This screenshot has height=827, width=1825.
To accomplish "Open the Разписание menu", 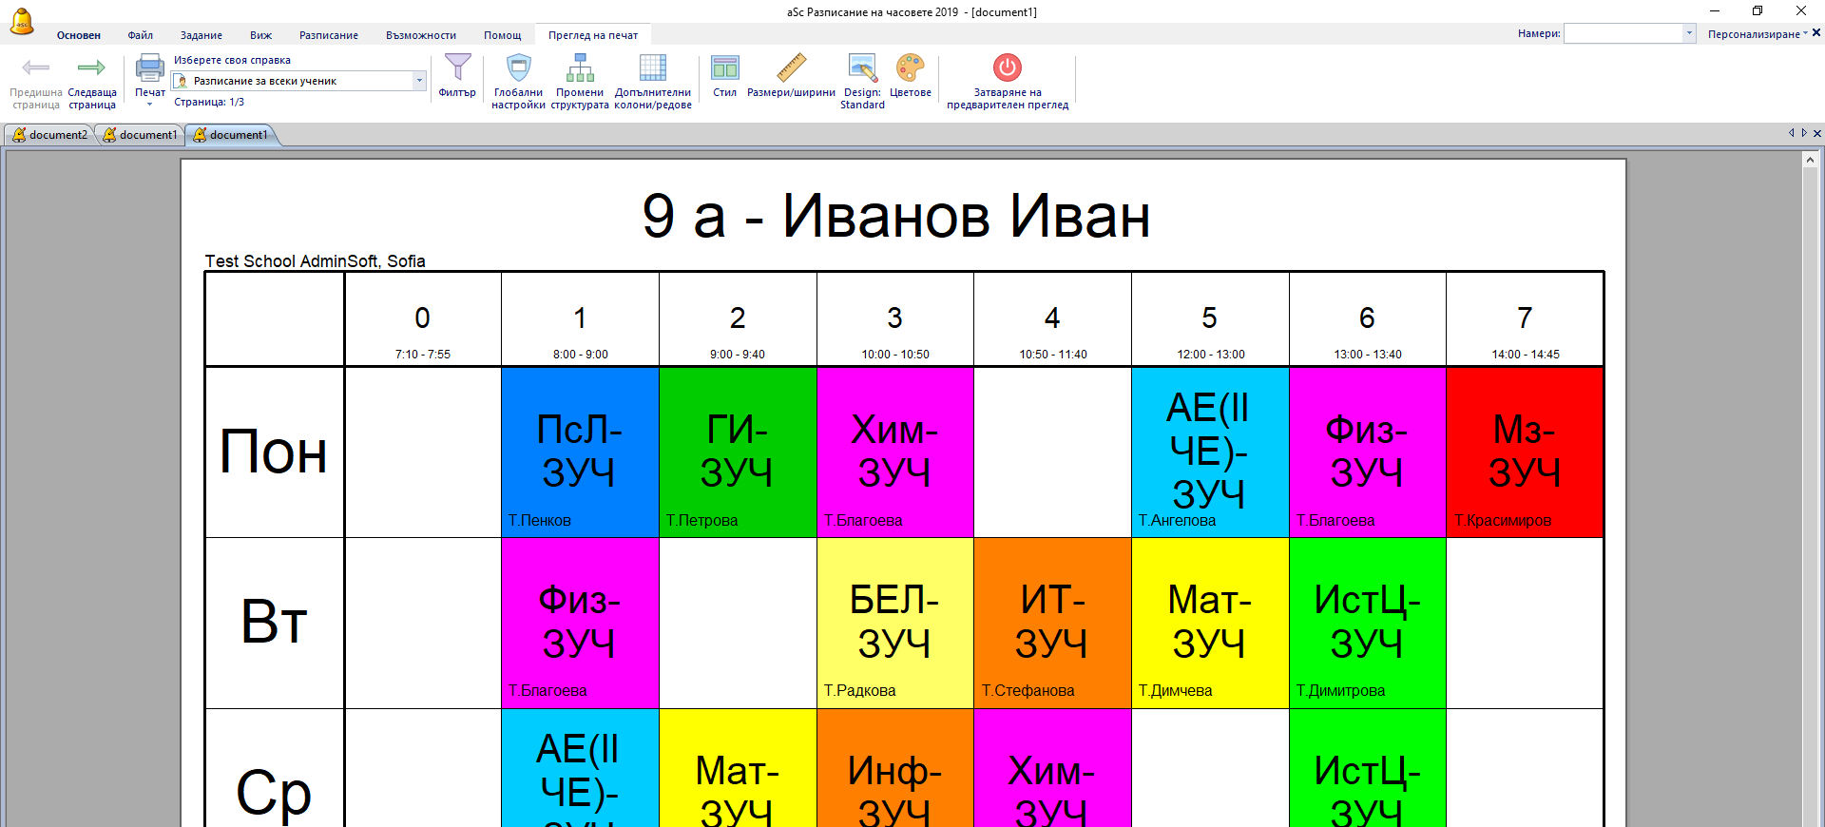I will (328, 35).
